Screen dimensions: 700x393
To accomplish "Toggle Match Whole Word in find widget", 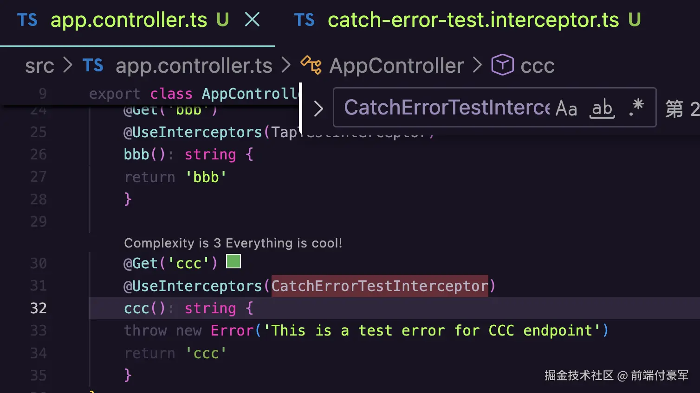I will (602, 108).
